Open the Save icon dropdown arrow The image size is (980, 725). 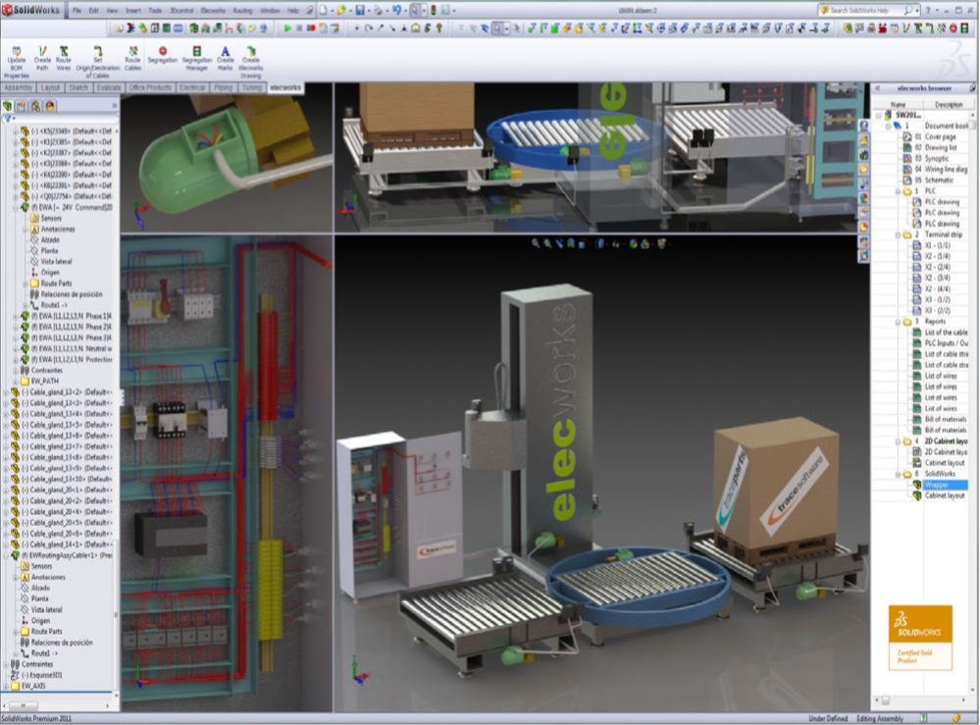pyautogui.click(x=368, y=11)
